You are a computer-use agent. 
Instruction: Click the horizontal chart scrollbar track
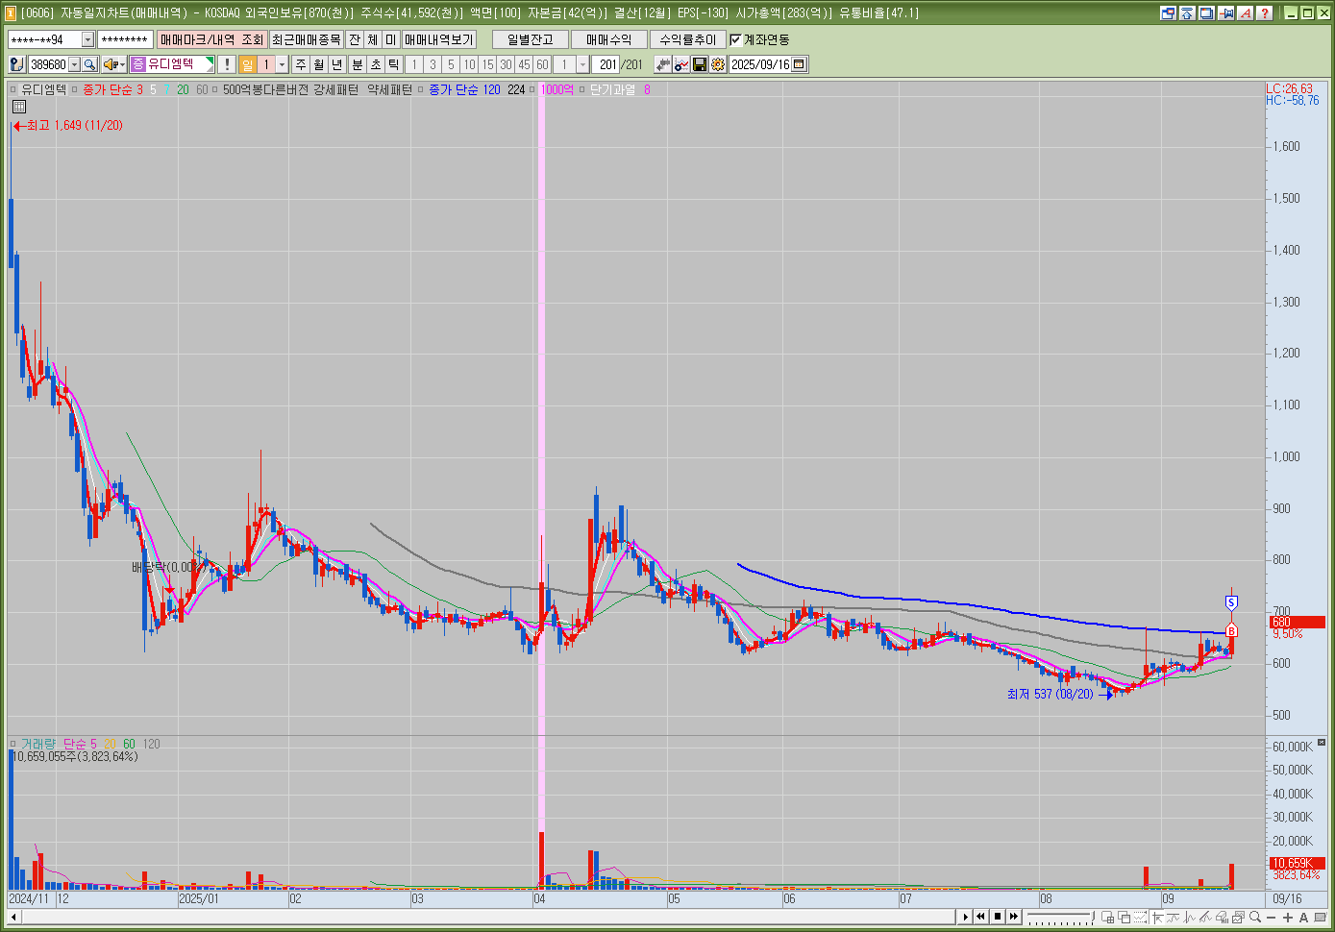(x=488, y=917)
